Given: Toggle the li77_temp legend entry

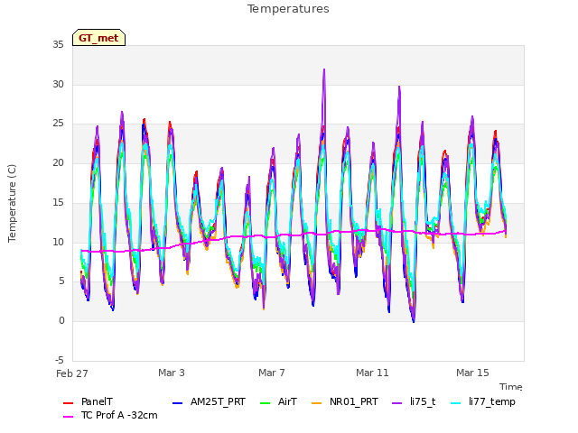Looking at the screenshot, I should point(483,401).
